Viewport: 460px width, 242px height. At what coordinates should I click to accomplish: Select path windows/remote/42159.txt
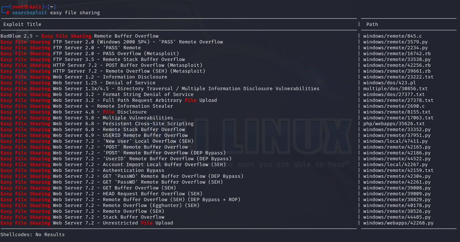tap(399, 170)
